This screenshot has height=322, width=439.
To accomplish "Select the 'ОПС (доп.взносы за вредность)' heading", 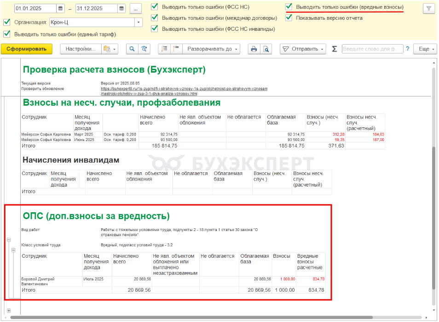I will [96, 216].
